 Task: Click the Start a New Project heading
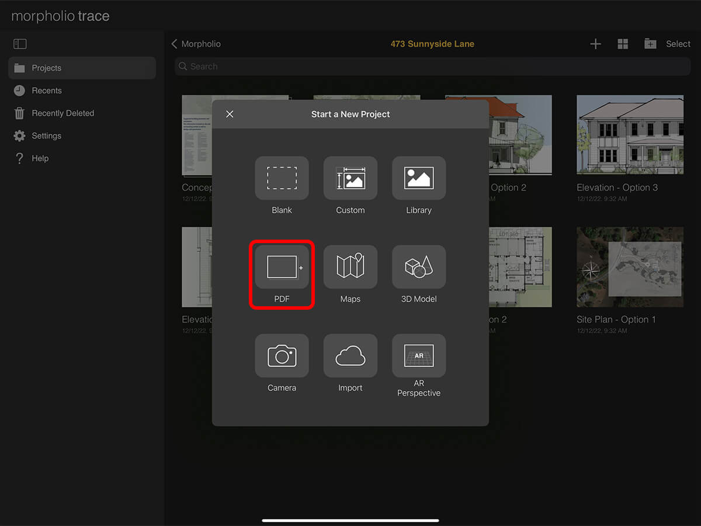[350, 114]
